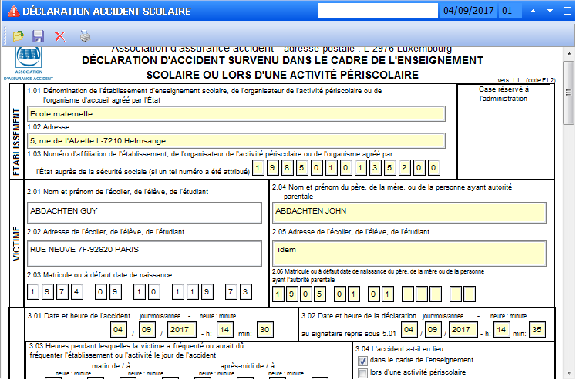The width and height of the screenshot is (576, 380).
Task: Click the 'idem' parent address field
Action: click(409, 252)
